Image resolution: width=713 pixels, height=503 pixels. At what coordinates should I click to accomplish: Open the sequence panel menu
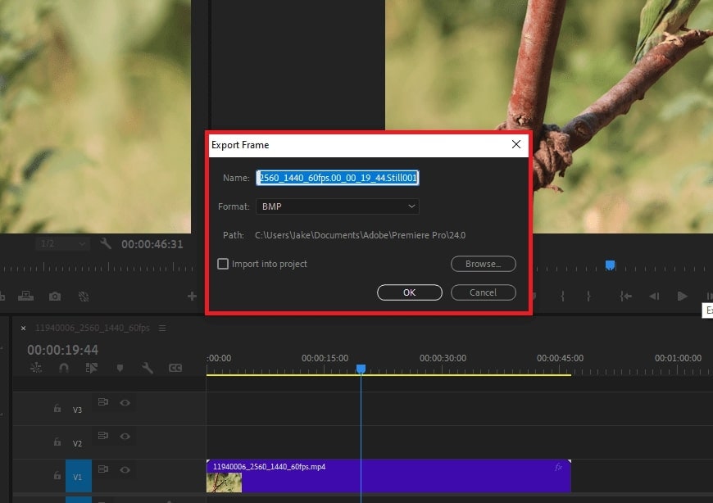tap(163, 327)
